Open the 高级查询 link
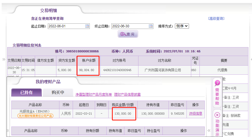Viewport: 252px width, 137px height. coord(216,18)
